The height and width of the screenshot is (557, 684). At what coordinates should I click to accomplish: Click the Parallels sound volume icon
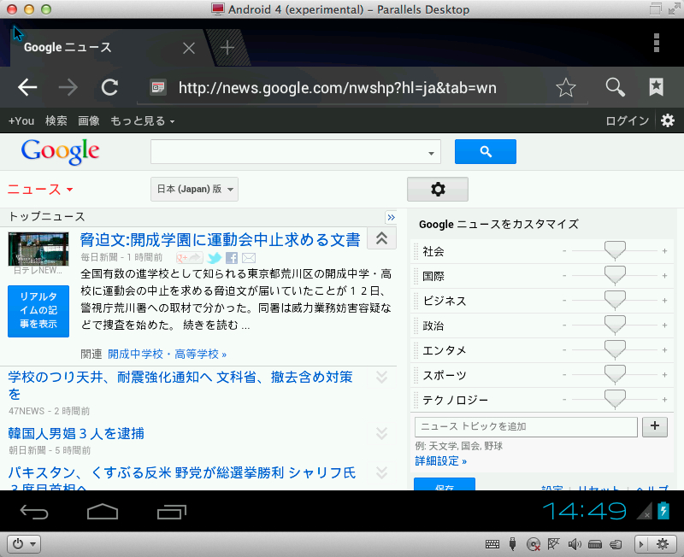point(575,544)
